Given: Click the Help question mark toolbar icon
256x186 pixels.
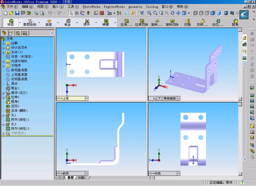Looking at the screenshot, I should pos(132,13).
